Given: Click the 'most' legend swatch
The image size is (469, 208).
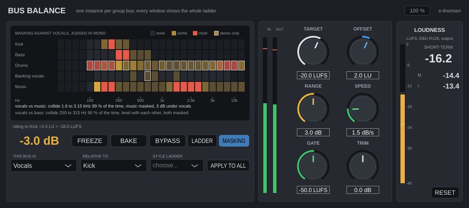Looking at the screenshot, I should tap(195, 33).
